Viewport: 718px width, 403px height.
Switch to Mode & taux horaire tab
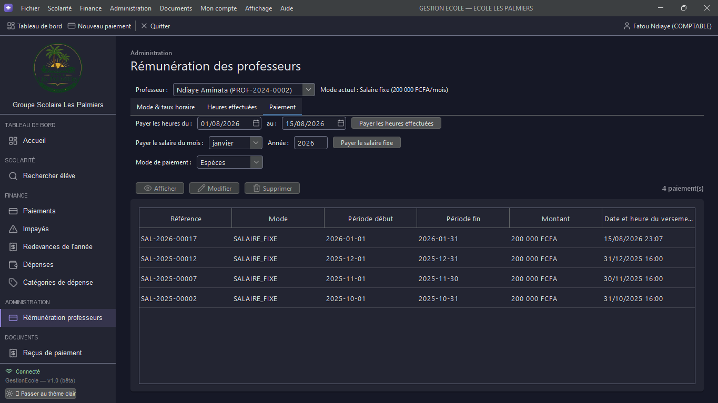click(166, 107)
